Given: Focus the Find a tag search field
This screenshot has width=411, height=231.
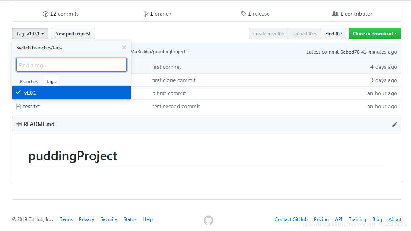Looking at the screenshot, I should (x=72, y=65).
